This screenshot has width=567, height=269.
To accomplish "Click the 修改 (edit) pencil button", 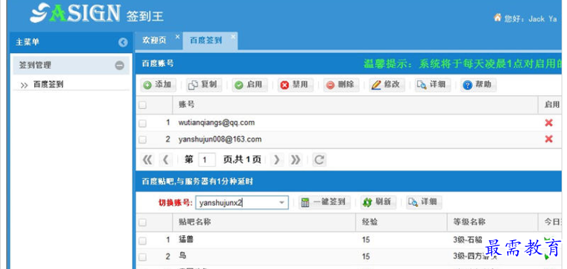I will [386, 85].
